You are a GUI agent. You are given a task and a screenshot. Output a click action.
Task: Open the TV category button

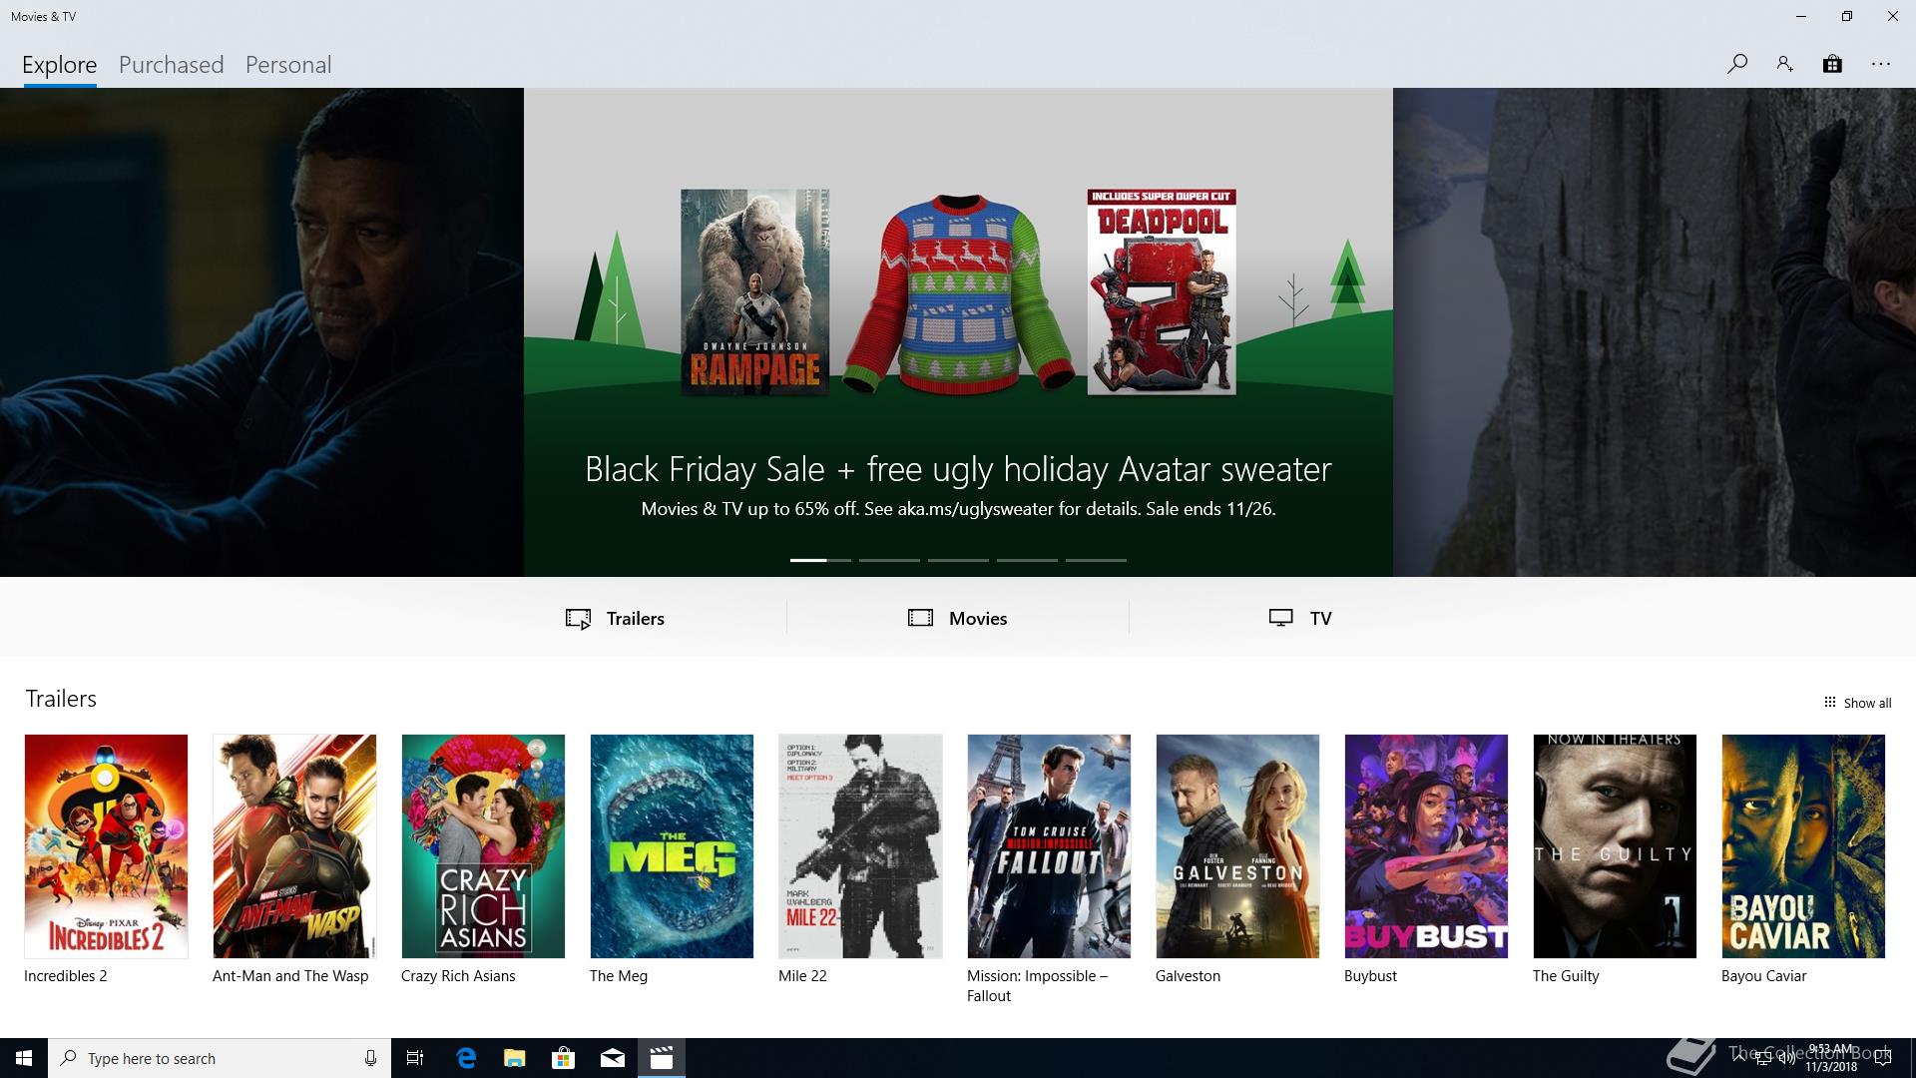pos(1300,618)
